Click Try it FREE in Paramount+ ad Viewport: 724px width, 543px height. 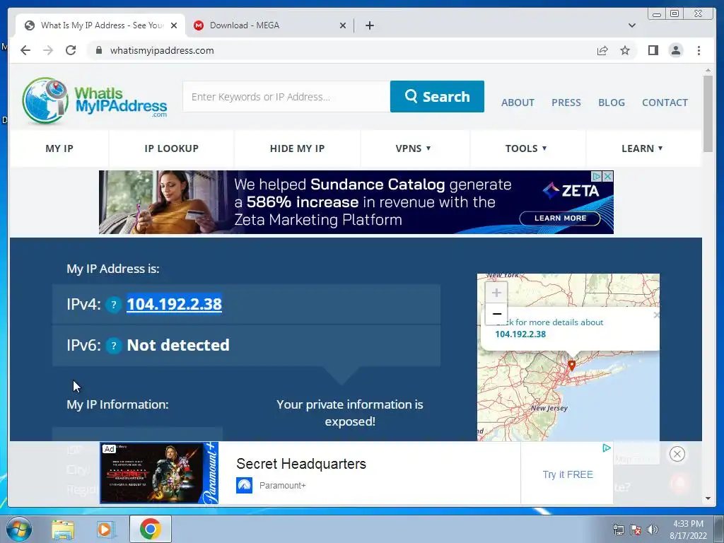point(568,474)
